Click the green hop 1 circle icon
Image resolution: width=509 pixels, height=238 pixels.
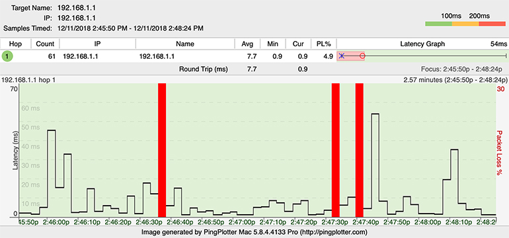(7, 56)
